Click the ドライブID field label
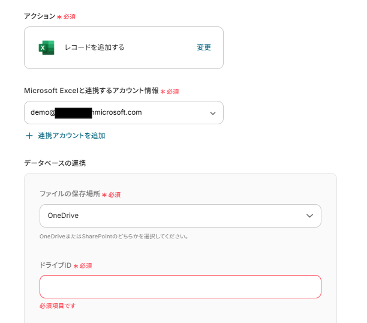This screenshot has height=323, width=367. click(x=56, y=265)
